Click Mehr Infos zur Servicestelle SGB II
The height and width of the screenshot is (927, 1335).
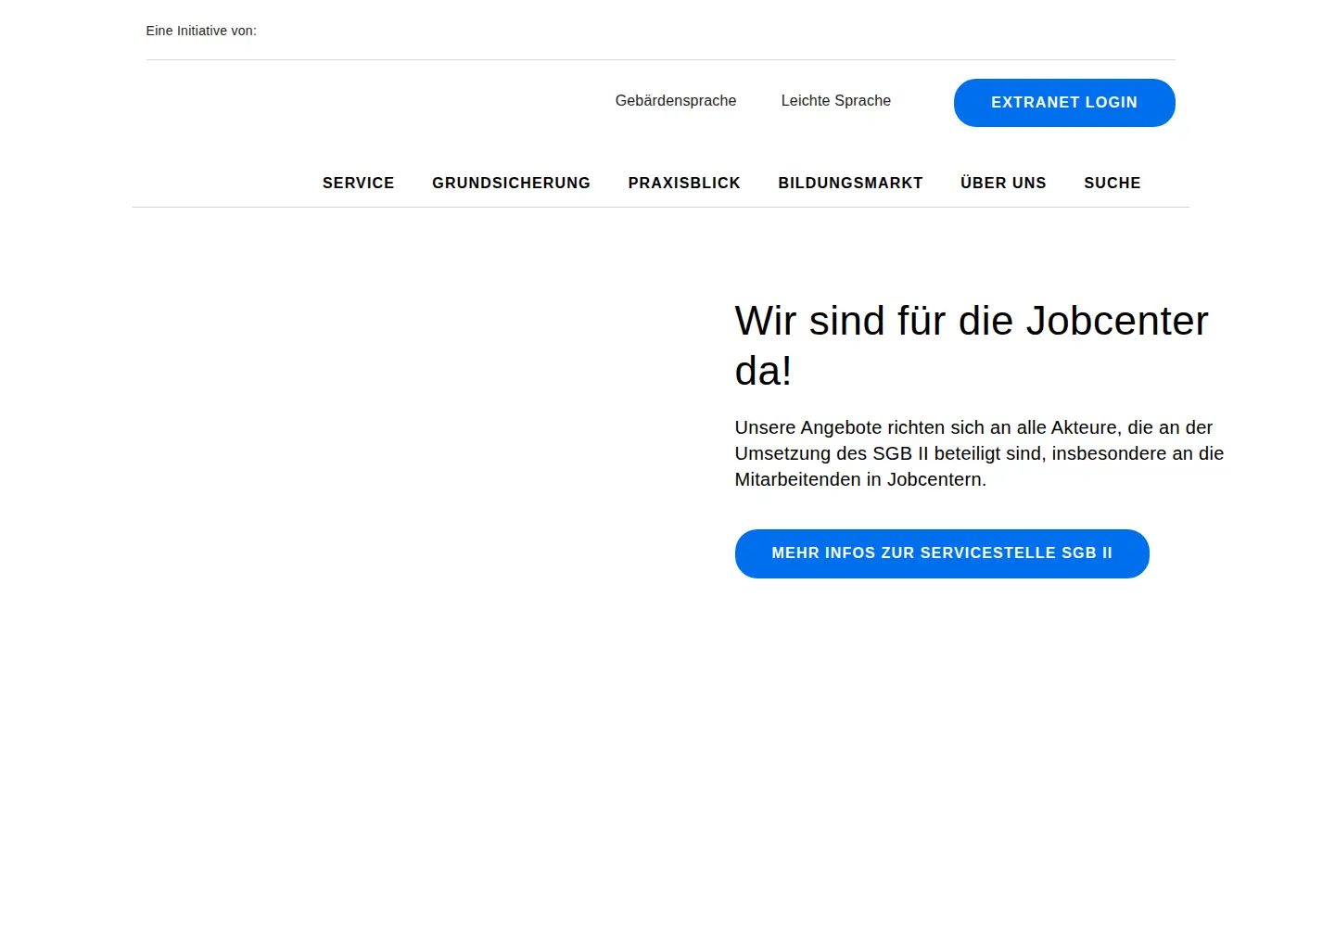[x=942, y=553]
